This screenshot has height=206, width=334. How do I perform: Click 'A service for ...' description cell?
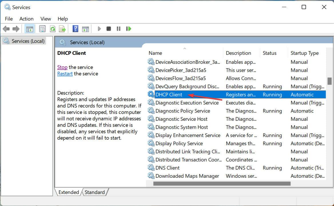pos(241,136)
